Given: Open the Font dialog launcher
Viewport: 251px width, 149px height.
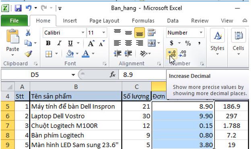Looking at the screenshot, I should point(105,64).
